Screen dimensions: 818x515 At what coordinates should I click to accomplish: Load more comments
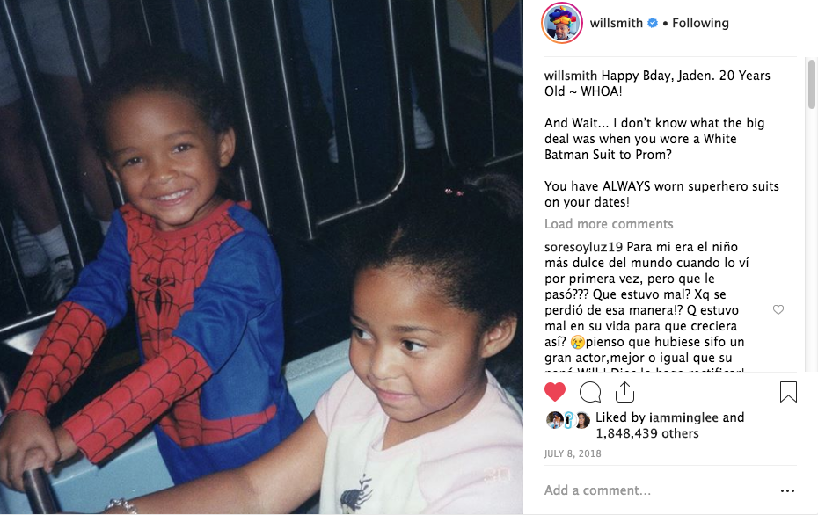(x=609, y=224)
